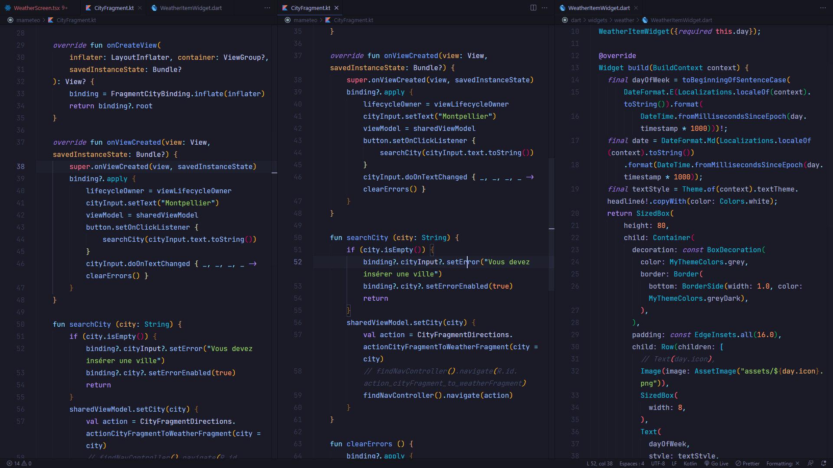Click 'height: 80,' in right editor

click(x=646, y=225)
